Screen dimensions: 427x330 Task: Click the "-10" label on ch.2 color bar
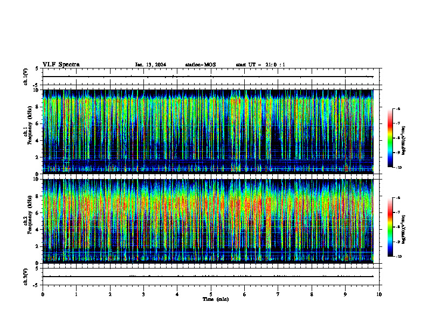point(398,257)
